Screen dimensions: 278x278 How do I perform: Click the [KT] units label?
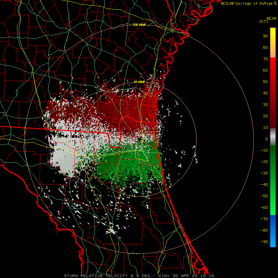click(264, 21)
